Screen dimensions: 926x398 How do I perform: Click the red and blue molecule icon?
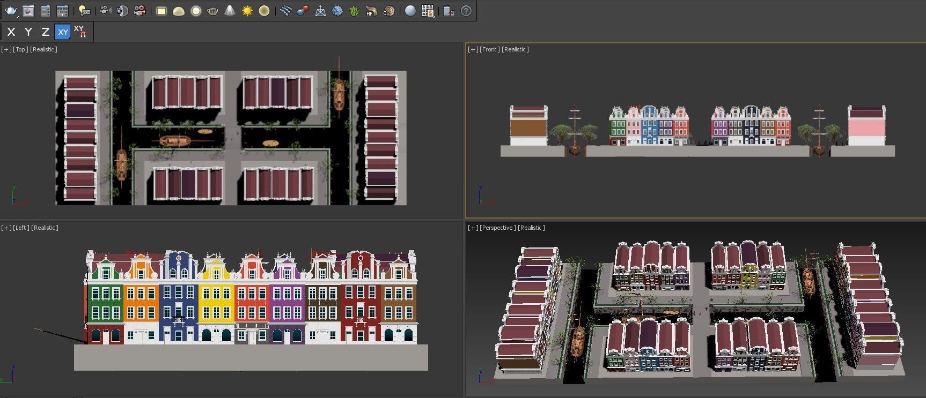click(x=303, y=11)
